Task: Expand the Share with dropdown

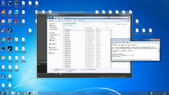Action: (x=68, y=21)
